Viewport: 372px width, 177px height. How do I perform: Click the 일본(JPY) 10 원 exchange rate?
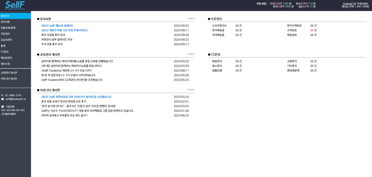click(307, 7)
